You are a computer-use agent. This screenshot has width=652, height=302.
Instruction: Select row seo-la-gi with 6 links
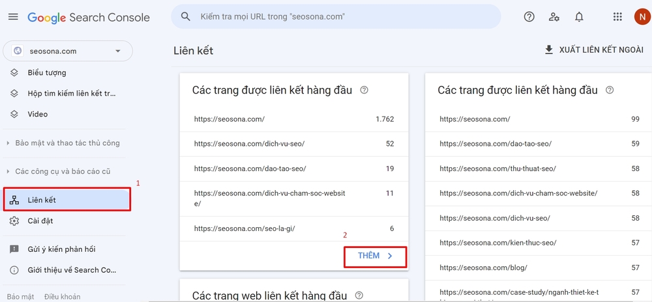click(294, 228)
